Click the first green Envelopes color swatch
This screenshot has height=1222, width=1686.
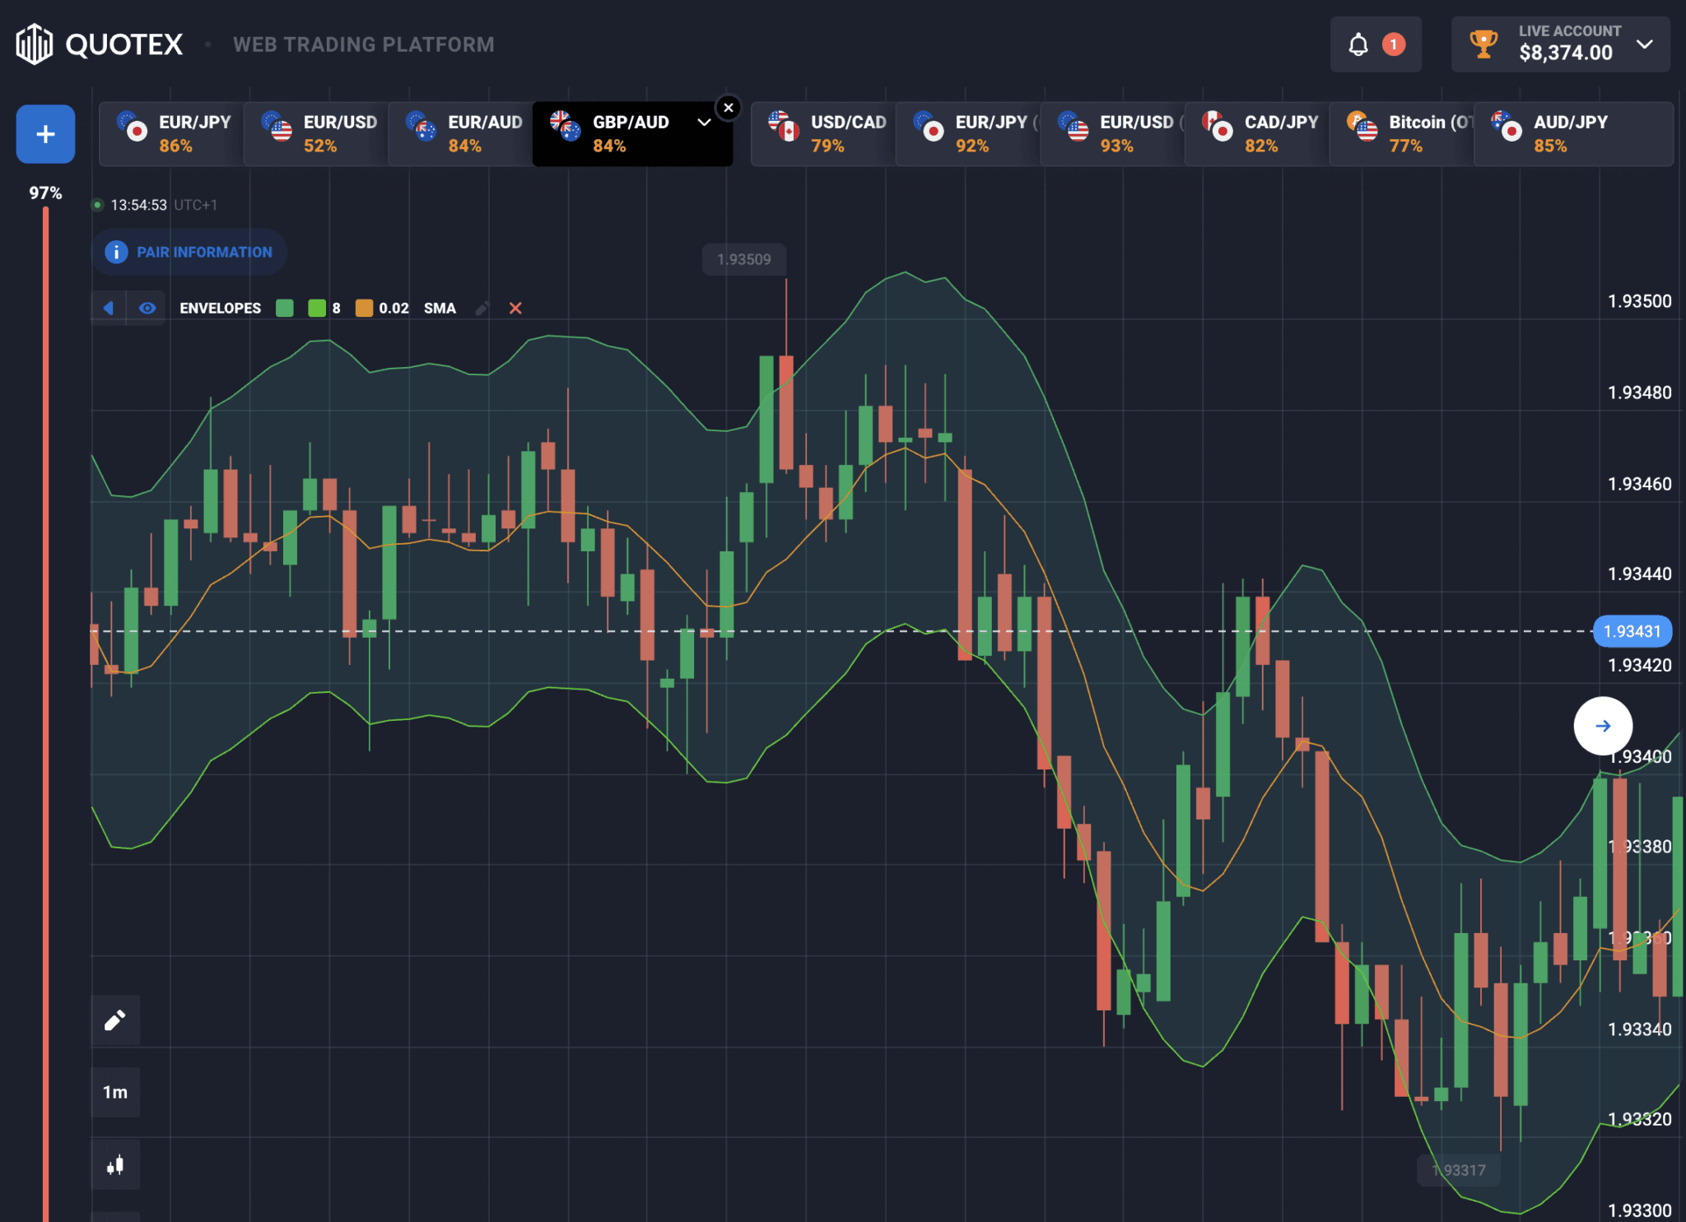tap(285, 309)
